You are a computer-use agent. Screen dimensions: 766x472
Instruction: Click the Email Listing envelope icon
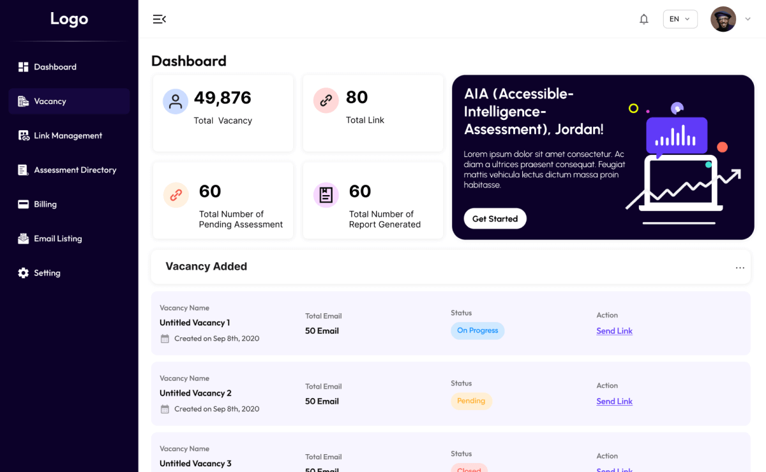pos(24,239)
